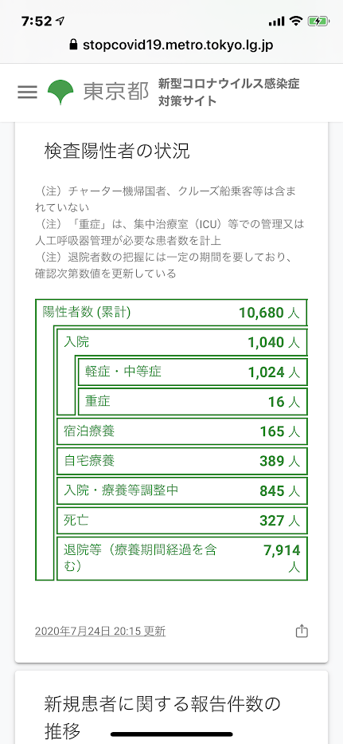Open the hamburger navigation menu
The image size is (343, 744).
tap(28, 92)
